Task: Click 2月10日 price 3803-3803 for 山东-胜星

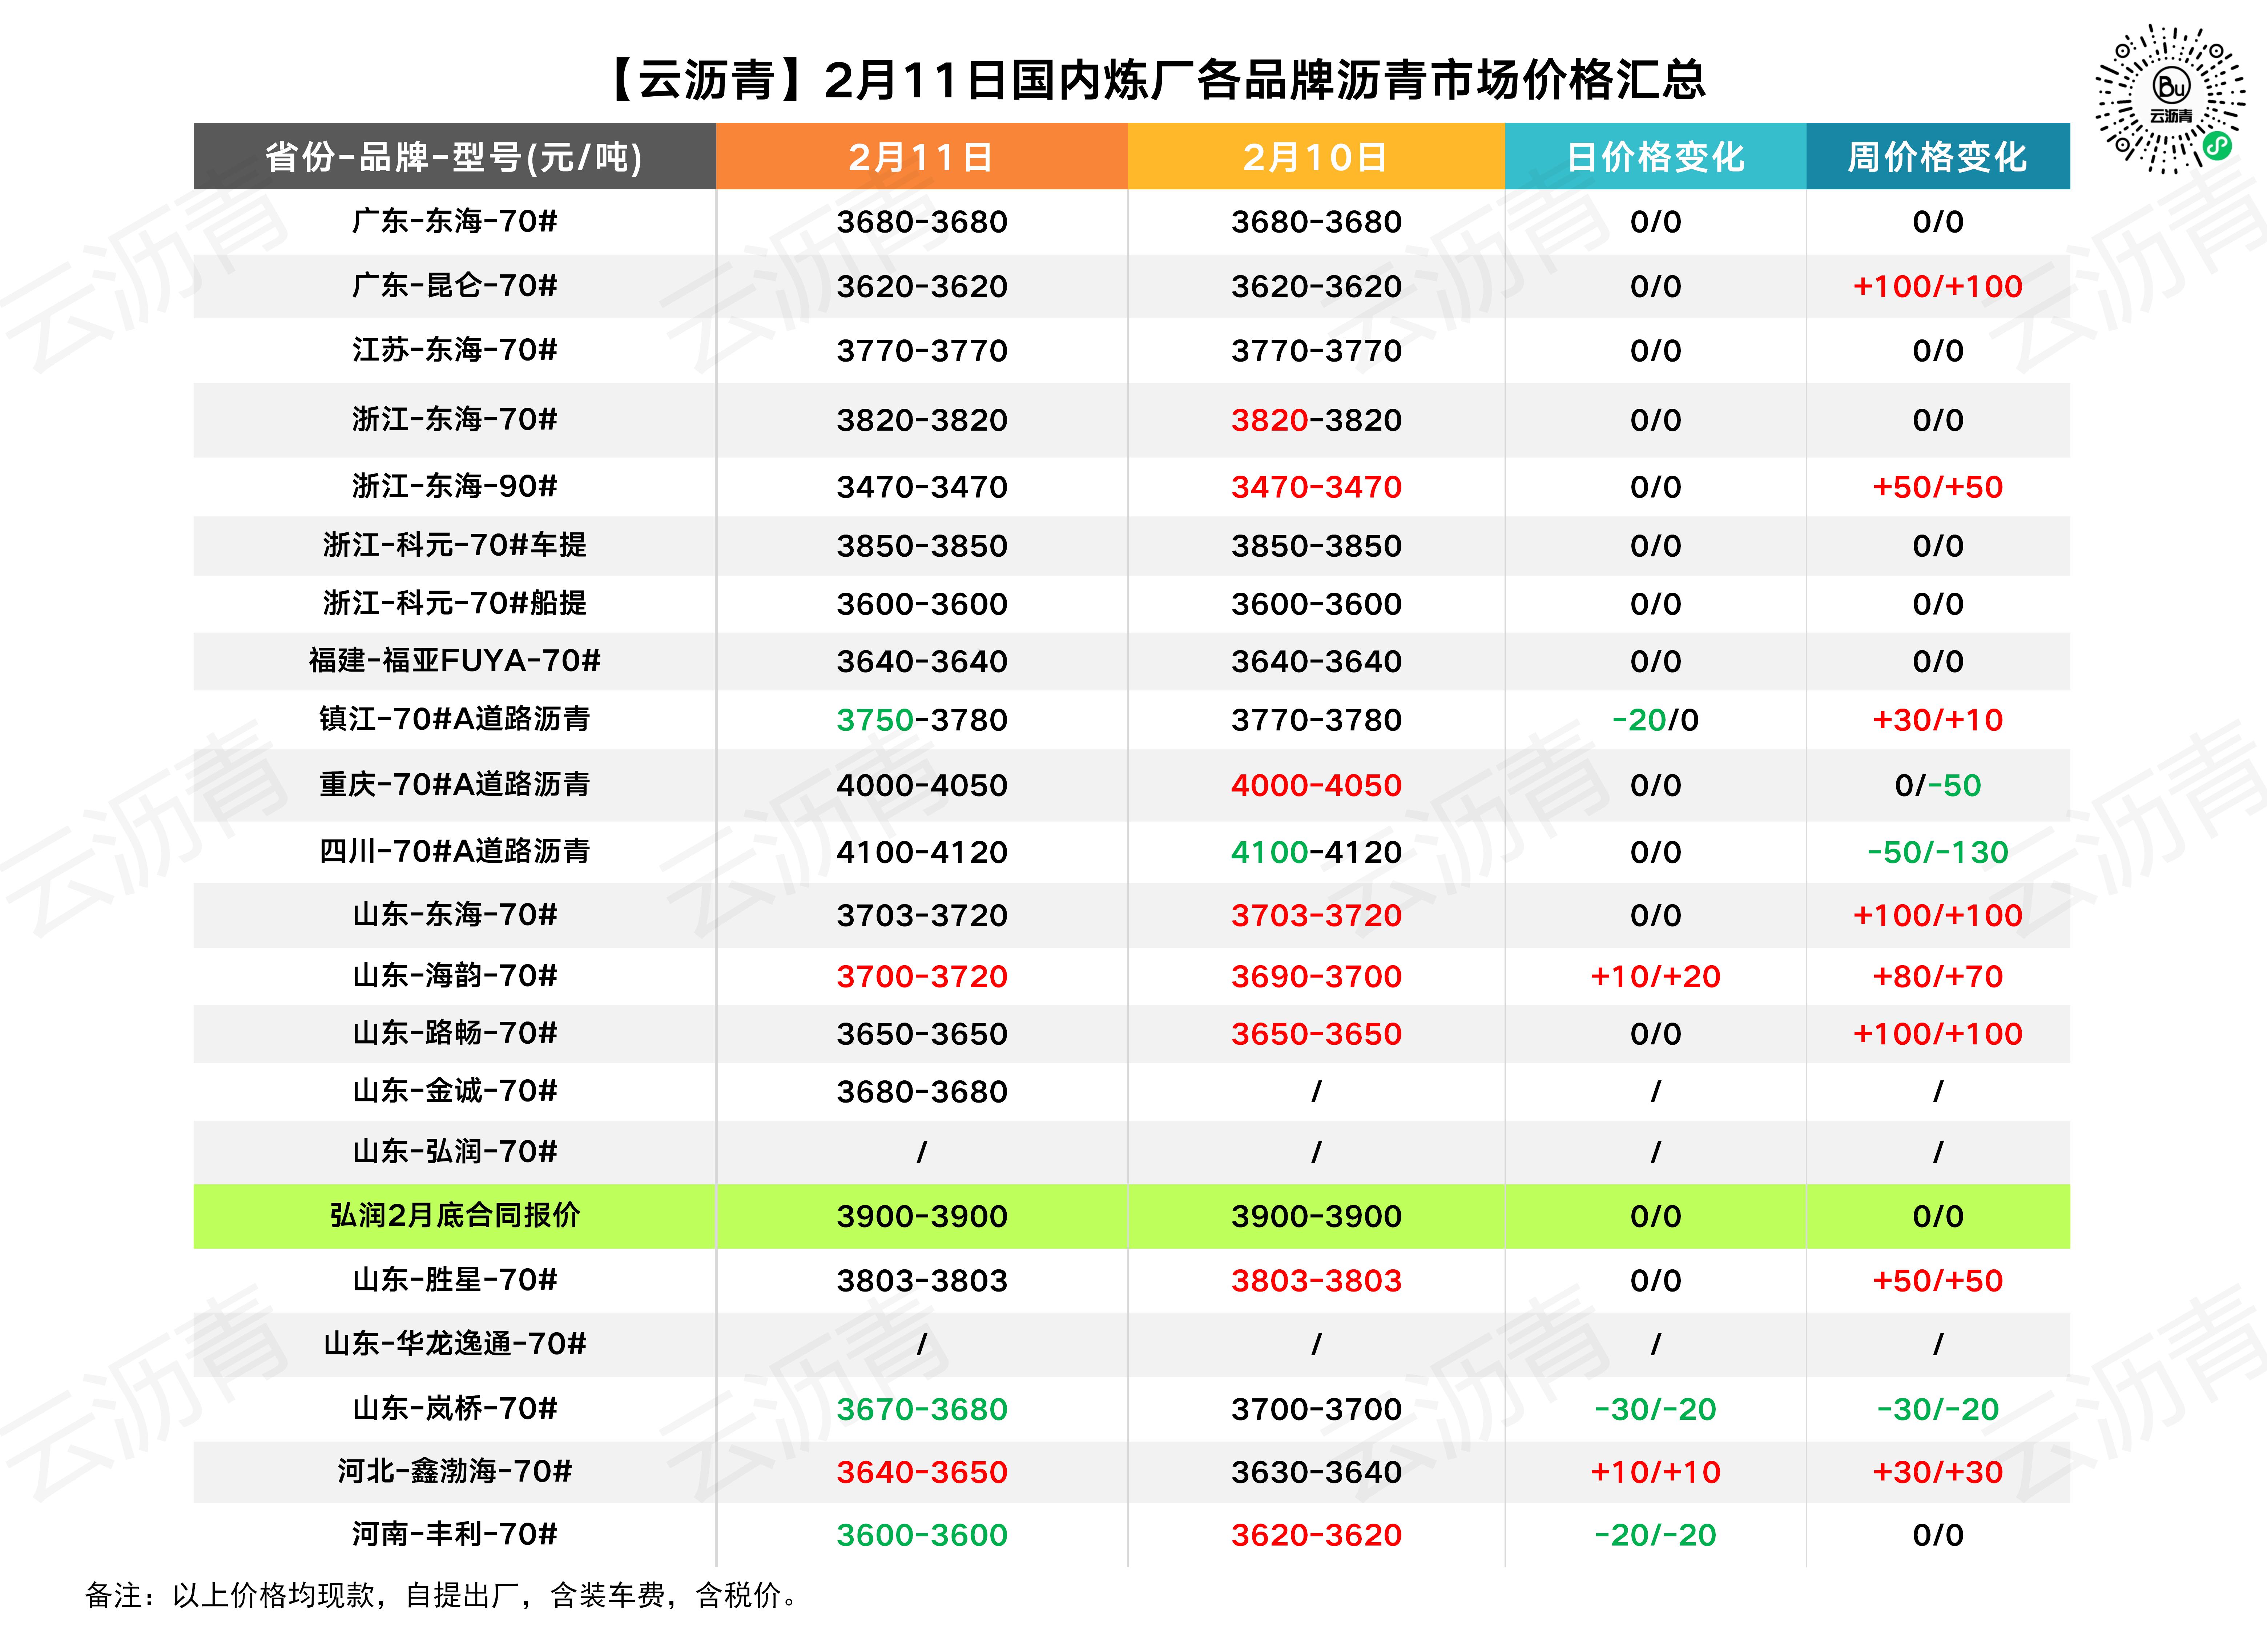Action: point(1316,1281)
